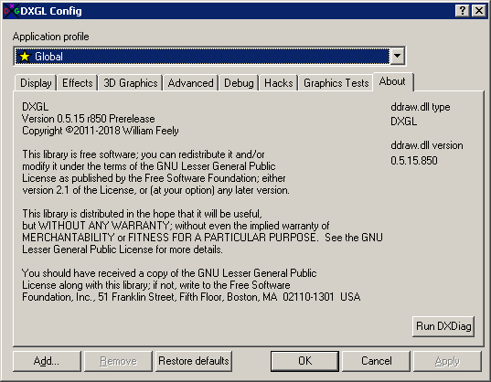The width and height of the screenshot is (491, 382).
Task: Click the question mark help button
Action: (462, 11)
